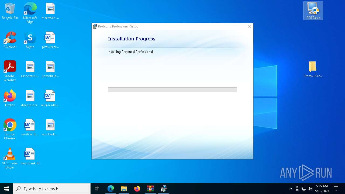This screenshot has height=194, width=345.
Task: Click the taskbar search box
Action: tap(52, 189)
